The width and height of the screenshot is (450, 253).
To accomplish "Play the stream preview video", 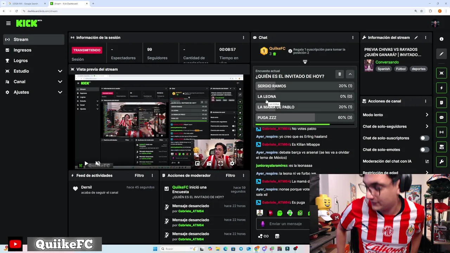I will 86,164.
